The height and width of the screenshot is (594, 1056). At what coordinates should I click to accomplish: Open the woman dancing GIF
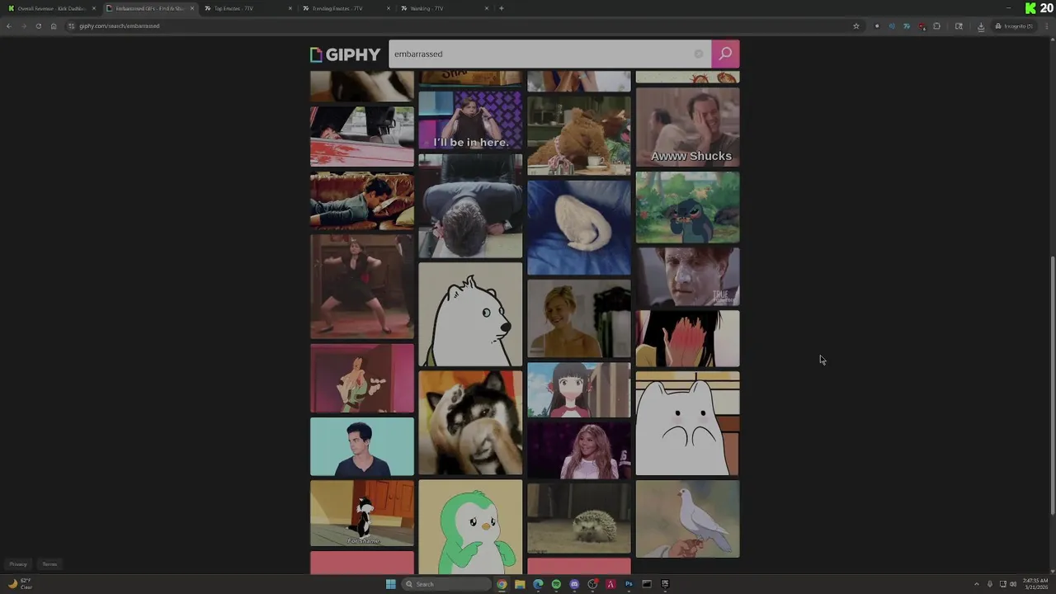tap(361, 286)
